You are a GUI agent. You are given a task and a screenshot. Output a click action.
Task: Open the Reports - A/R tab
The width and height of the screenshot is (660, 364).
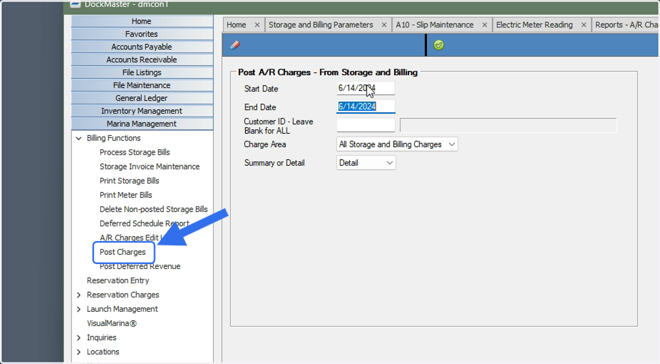click(626, 25)
